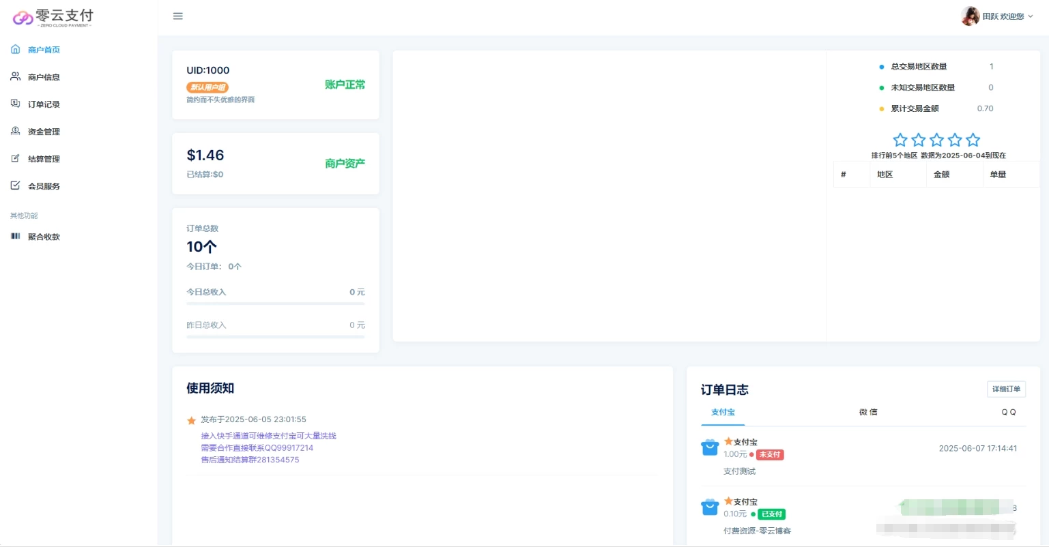Click the 今日总收入 progress bar
This screenshot has width=1049, height=547.
coord(276,303)
